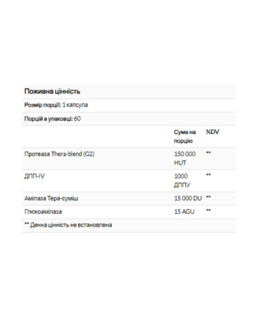
Task: Select the 'Розмір порції: 1 капсула' row
Action: click(129, 105)
